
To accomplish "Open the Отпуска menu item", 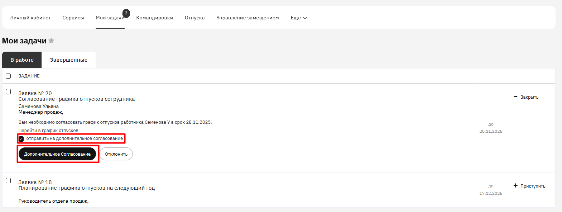I will click(x=194, y=18).
